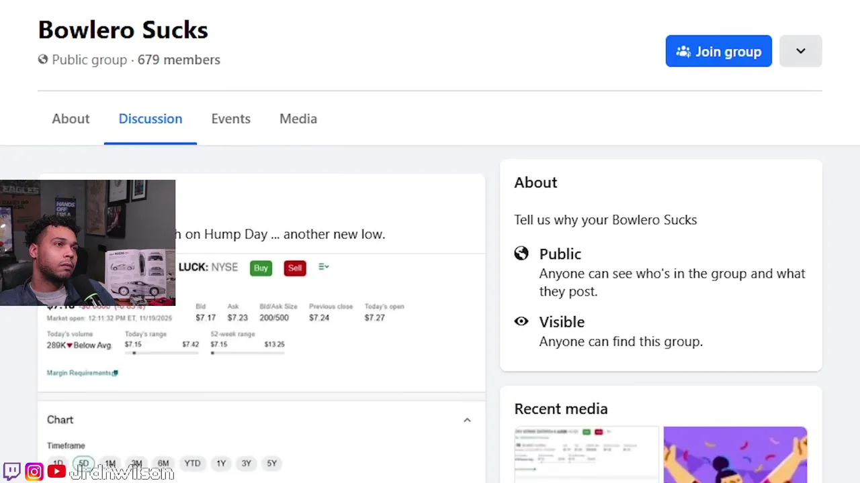Viewport: 860px width, 483px height.
Task: Select the YTD timeframe
Action: point(192,463)
